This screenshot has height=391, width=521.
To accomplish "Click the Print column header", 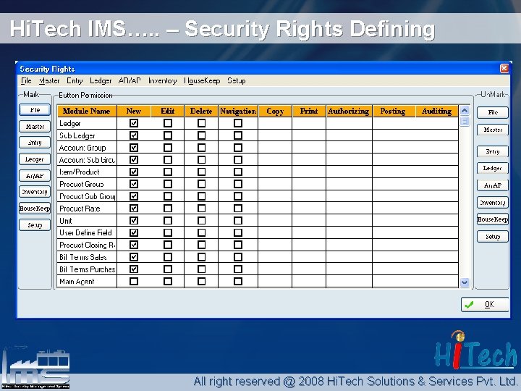I will 309,111.
